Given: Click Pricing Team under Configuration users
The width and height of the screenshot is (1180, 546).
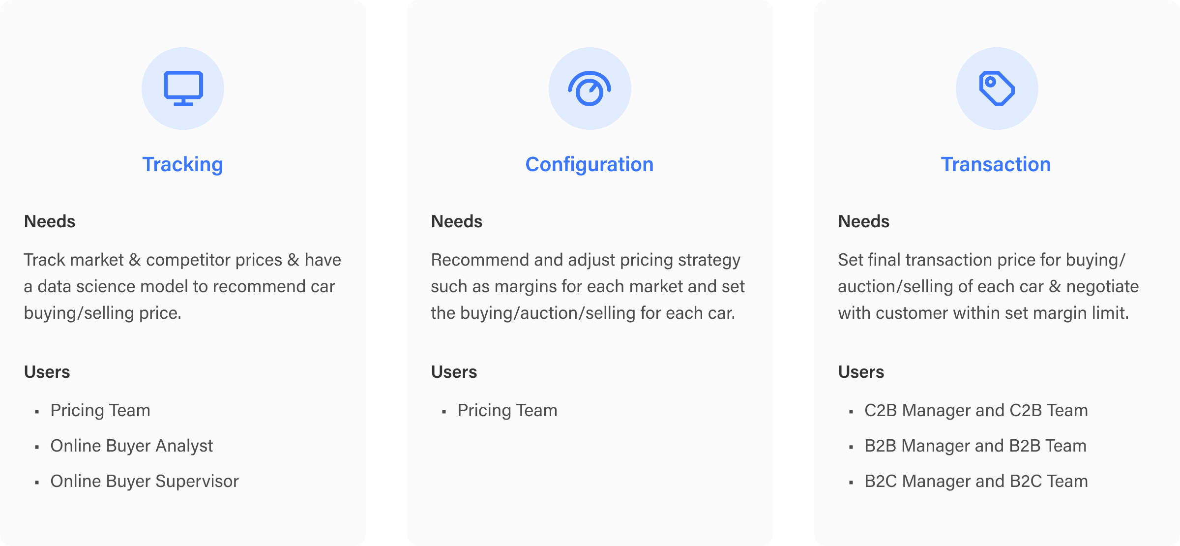Looking at the screenshot, I should click(507, 410).
